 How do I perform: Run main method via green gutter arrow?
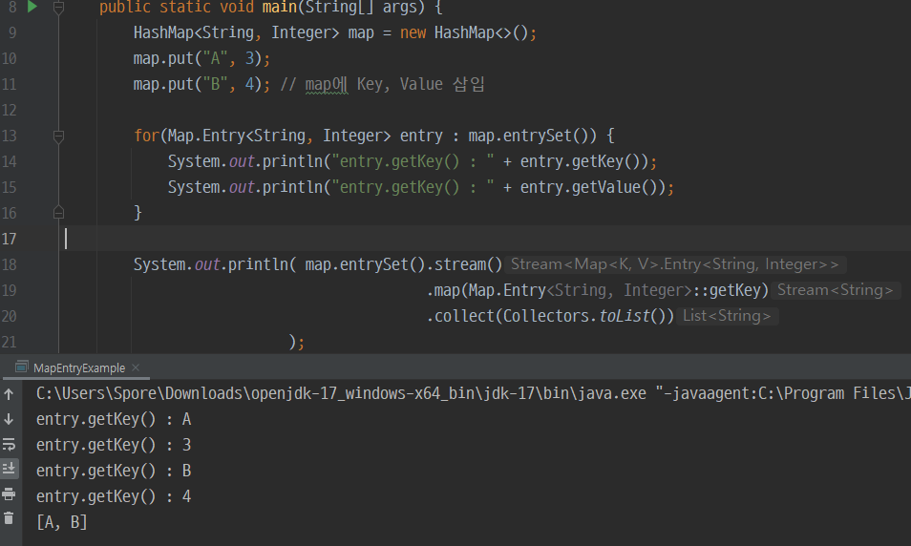point(32,7)
